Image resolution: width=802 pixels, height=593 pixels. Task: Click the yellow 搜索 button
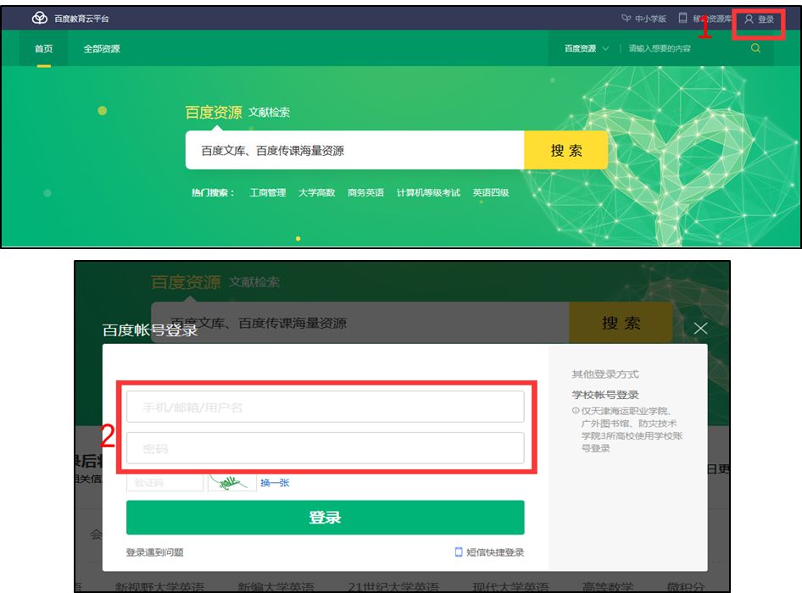[566, 150]
